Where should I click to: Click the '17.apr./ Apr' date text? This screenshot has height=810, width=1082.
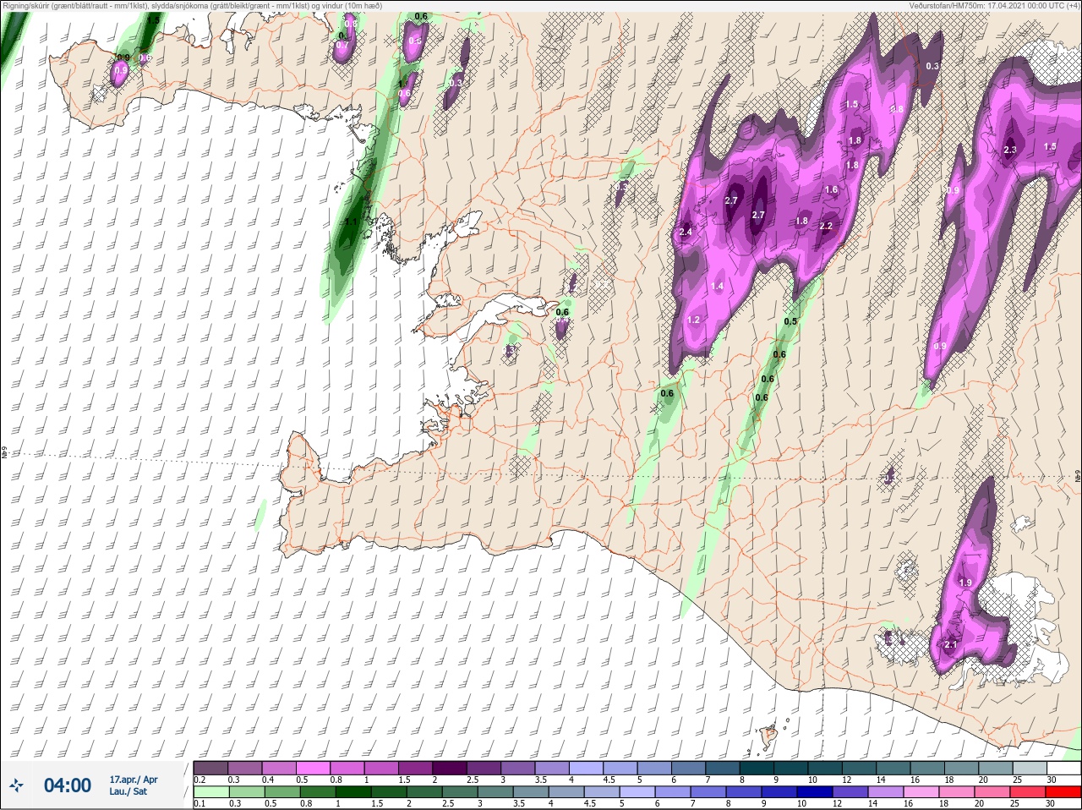[x=134, y=780]
